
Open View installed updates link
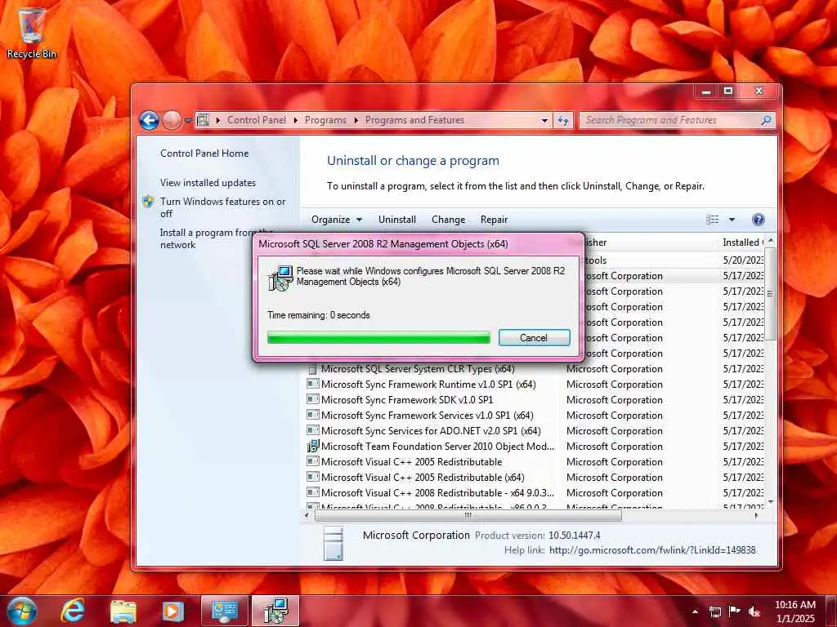(x=208, y=183)
